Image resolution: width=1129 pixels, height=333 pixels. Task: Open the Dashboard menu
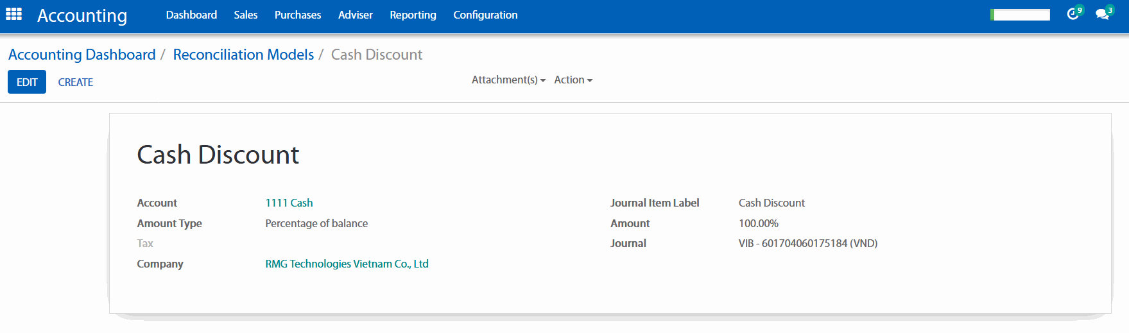tap(191, 15)
